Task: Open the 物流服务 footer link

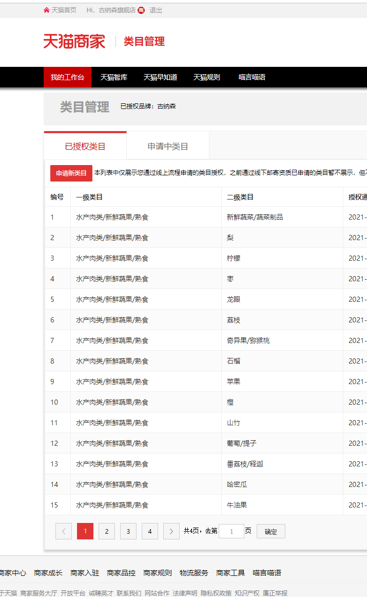Action: [x=194, y=573]
